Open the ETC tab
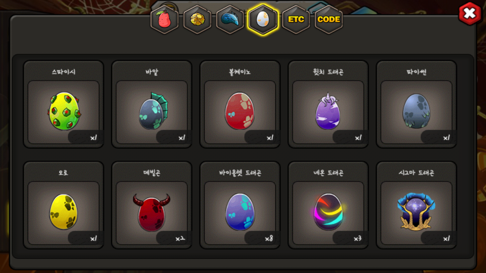Image resolution: width=486 pixels, height=273 pixels. click(x=296, y=19)
